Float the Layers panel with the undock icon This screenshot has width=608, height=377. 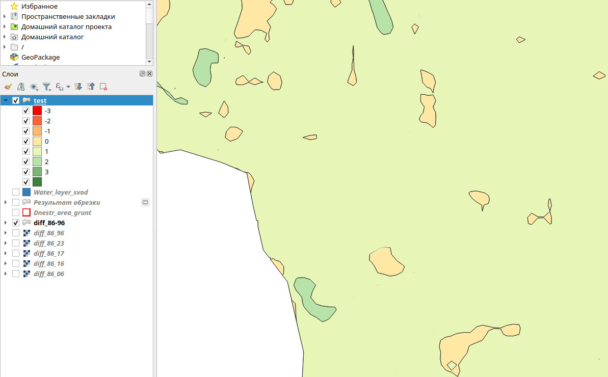coord(142,74)
